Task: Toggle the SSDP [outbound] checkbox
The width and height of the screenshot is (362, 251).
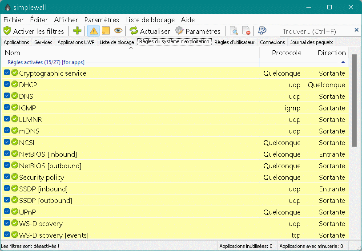Action: (x=7, y=200)
